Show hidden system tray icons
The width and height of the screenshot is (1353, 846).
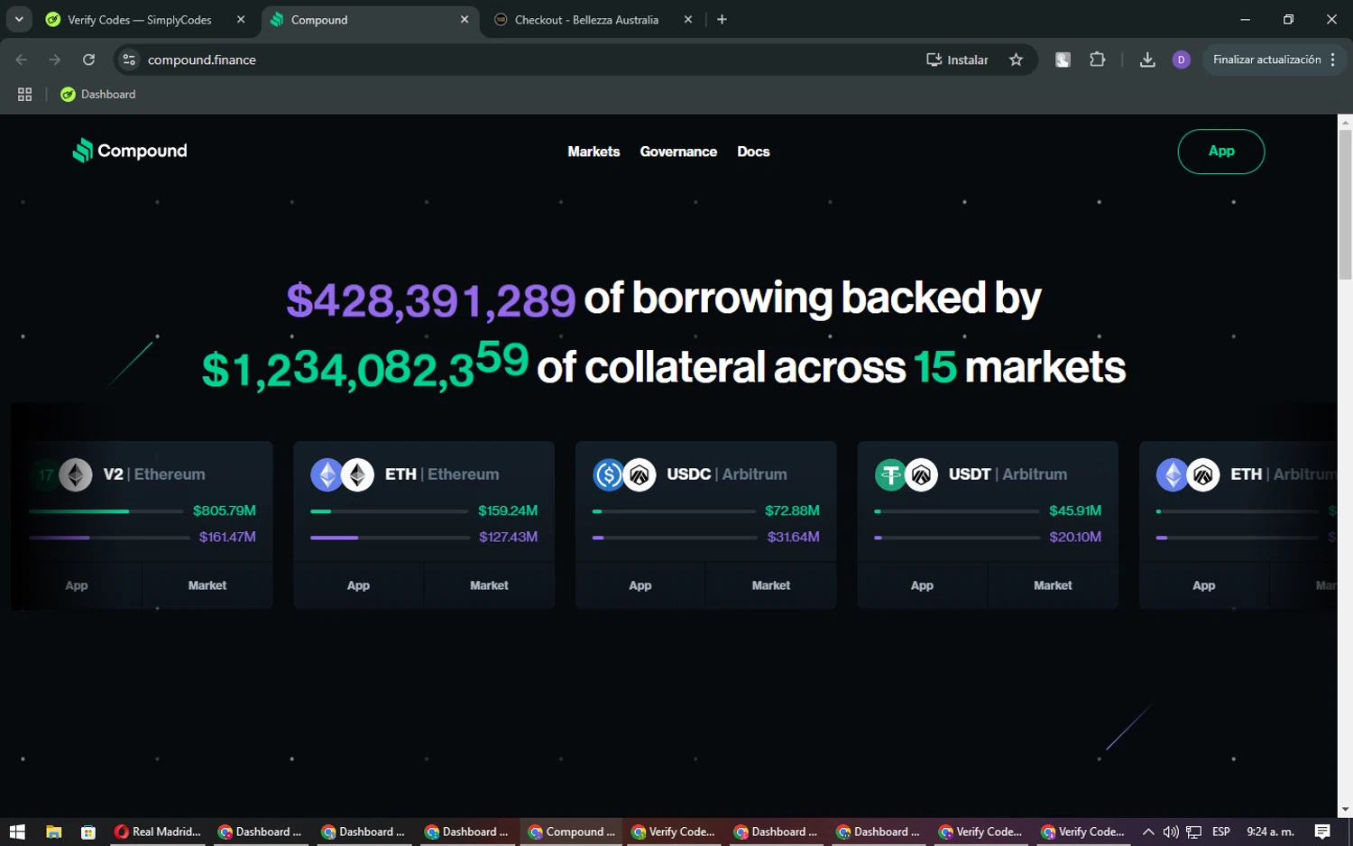pos(1148,832)
